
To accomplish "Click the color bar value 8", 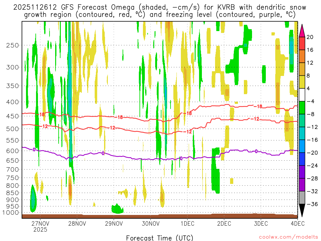I will 308,76.
